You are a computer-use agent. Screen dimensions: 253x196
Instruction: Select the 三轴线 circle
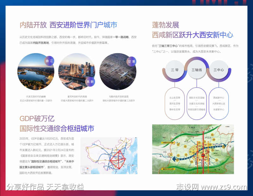pyautogui.click(x=197, y=70)
